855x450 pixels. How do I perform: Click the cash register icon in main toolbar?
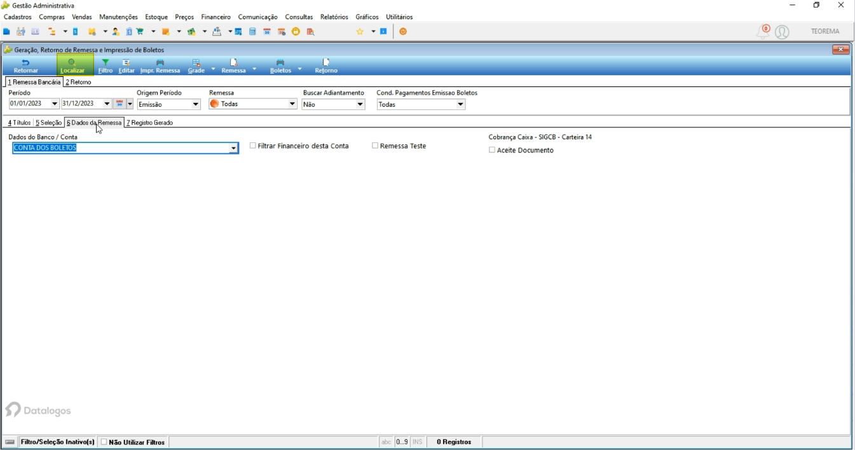tap(217, 31)
